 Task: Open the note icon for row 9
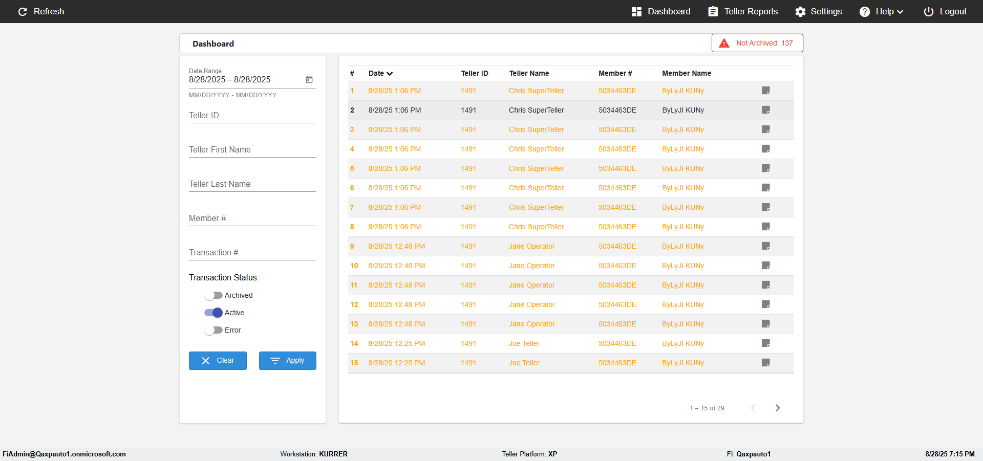pos(765,246)
